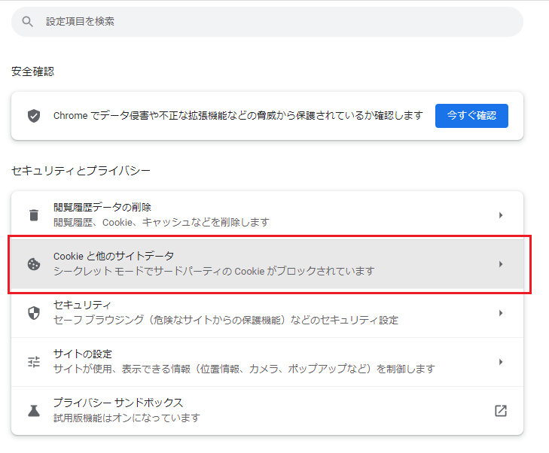549x453 pixels.
Task: Click 試用版機能はオンになっています text
Action: click(127, 418)
